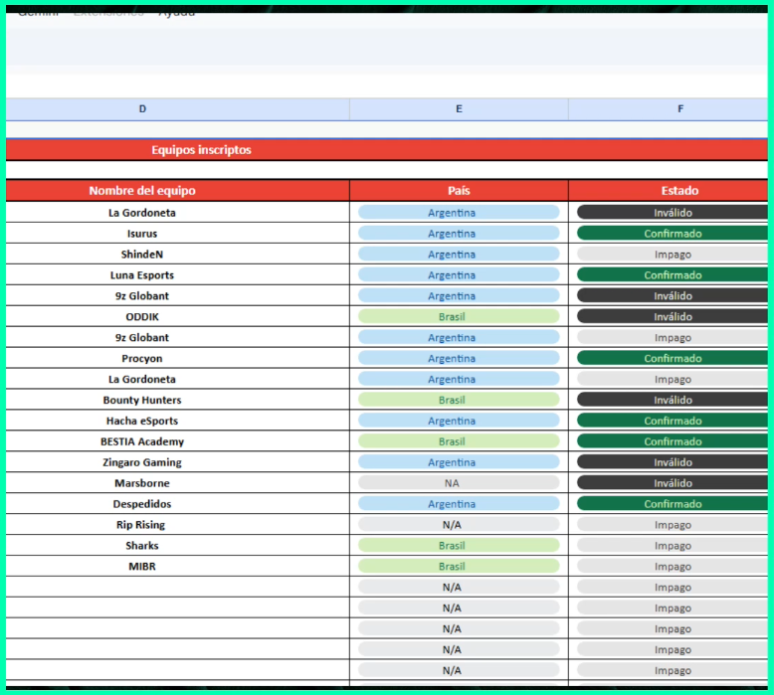The width and height of the screenshot is (774, 695).
Task: Open Procyon row's Confirmado status dropdown
Action: point(673,358)
